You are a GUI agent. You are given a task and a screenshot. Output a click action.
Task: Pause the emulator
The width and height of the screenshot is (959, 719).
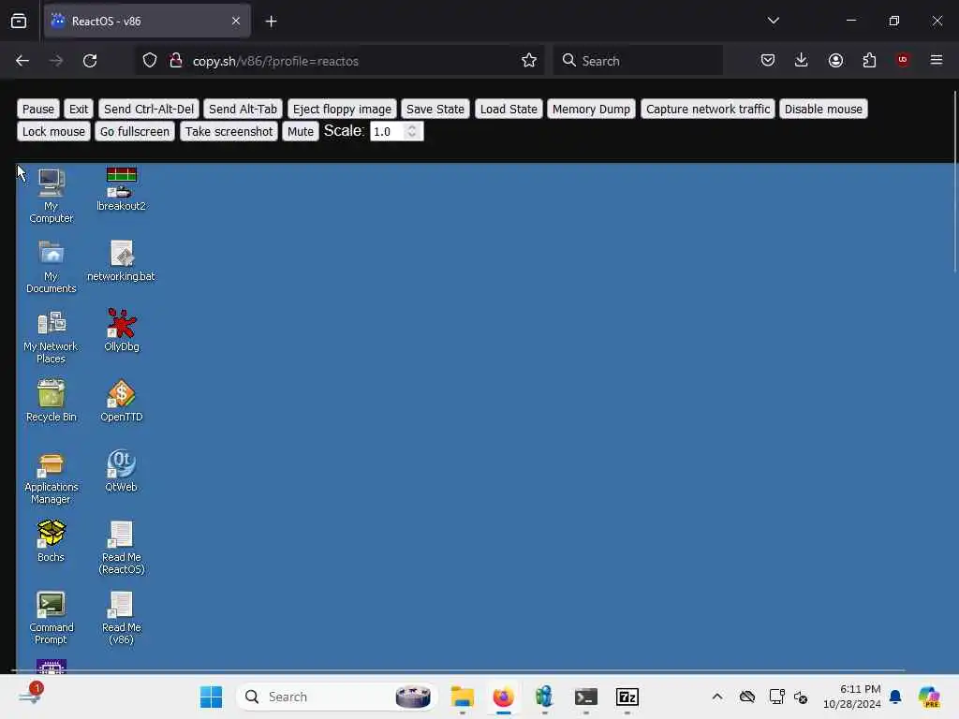38,109
